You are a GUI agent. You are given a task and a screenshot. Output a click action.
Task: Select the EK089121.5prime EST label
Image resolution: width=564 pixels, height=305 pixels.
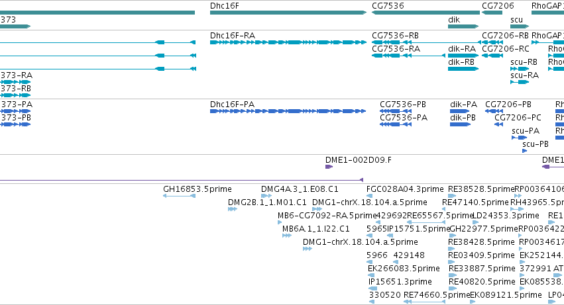point(506,295)
